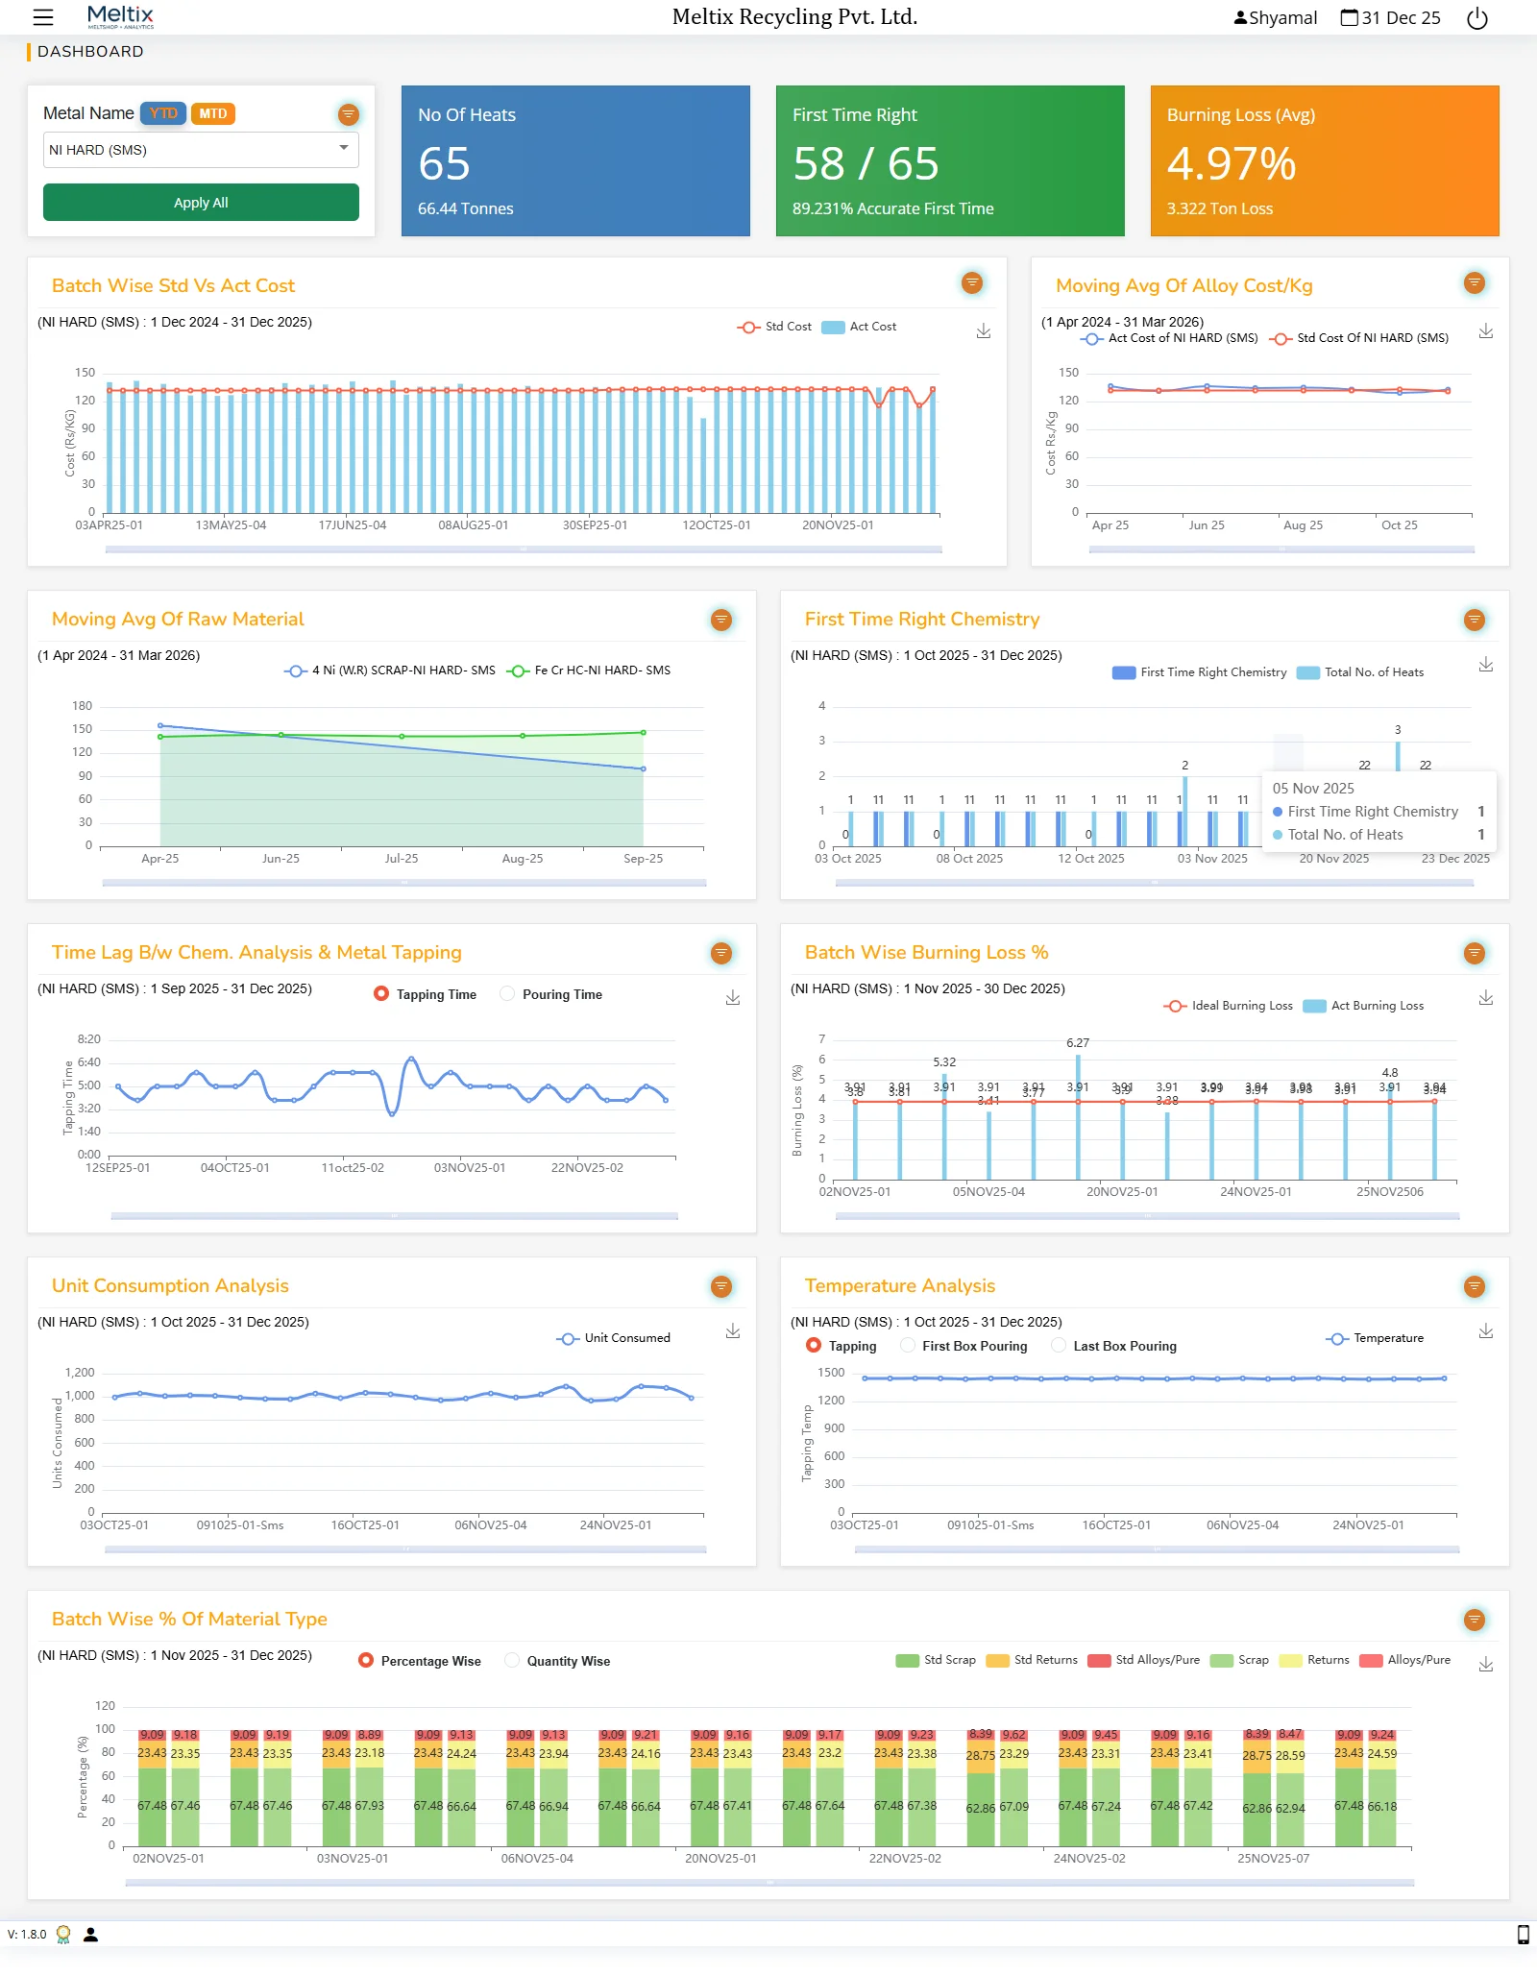The width and height of the screenshot is (1537, 1975).
Task: Click the Meltix logo
Action: [x=120, y=16]
